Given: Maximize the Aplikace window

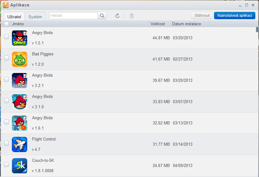Looking at the screenshot, I should coord(246,5).
